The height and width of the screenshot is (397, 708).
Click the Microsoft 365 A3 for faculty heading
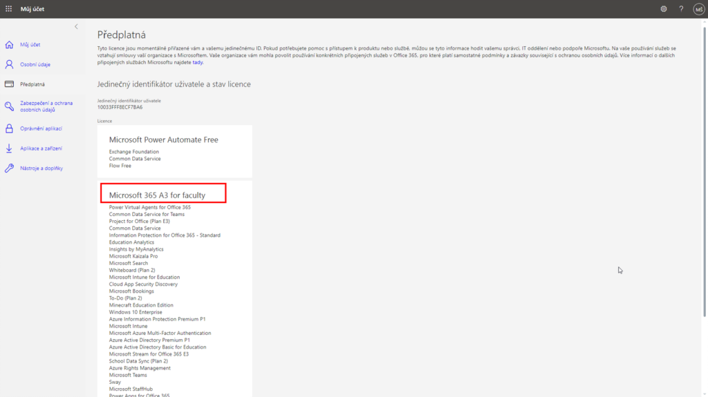157,195
